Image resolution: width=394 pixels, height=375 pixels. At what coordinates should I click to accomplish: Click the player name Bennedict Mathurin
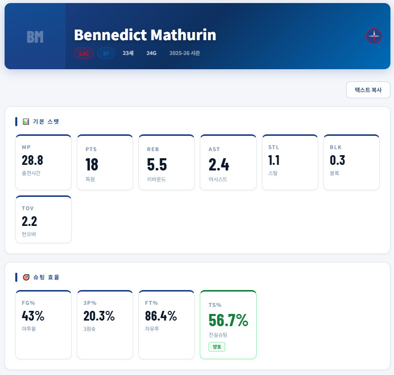[x=145, y=35]
